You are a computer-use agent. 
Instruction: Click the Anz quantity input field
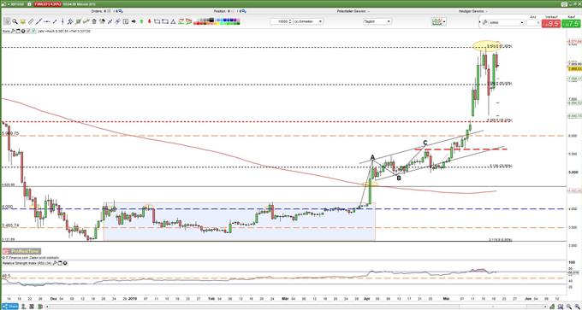click(533, 22)
